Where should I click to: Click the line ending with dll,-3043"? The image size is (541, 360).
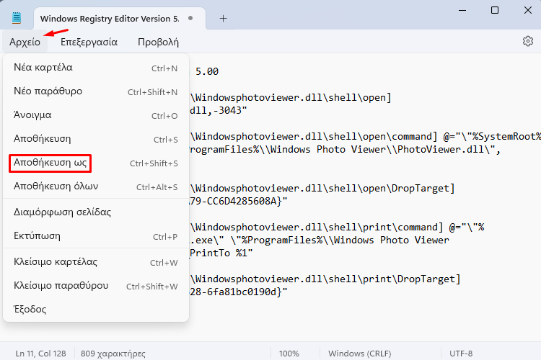point(219,111)
